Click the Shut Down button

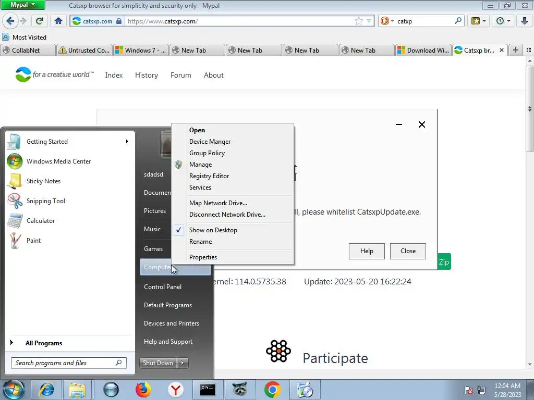pos(158,363)
